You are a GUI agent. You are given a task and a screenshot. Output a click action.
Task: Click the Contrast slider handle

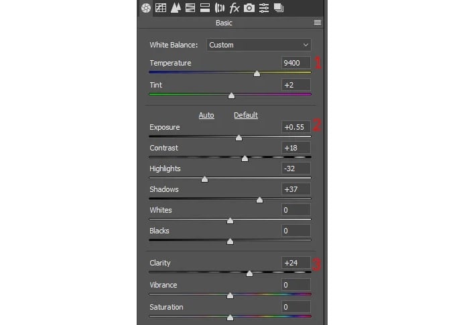(245, 158)
